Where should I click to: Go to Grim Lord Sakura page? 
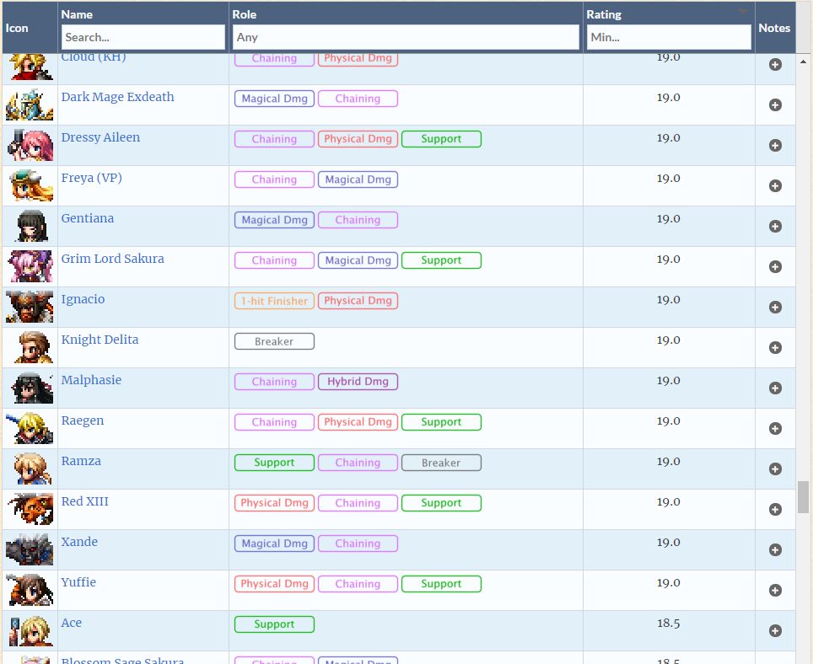(x=112, y=259)
